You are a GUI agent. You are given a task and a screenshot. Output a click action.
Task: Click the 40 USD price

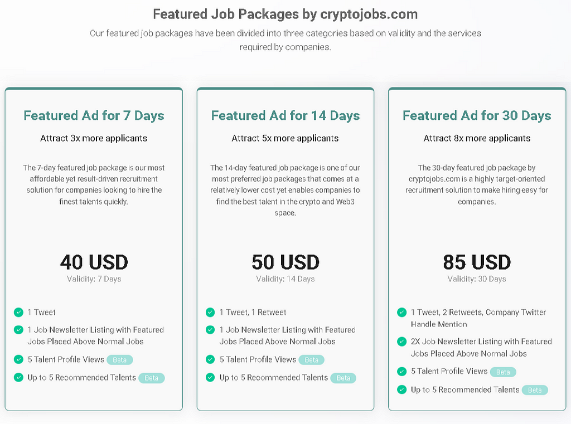[94, 262]
